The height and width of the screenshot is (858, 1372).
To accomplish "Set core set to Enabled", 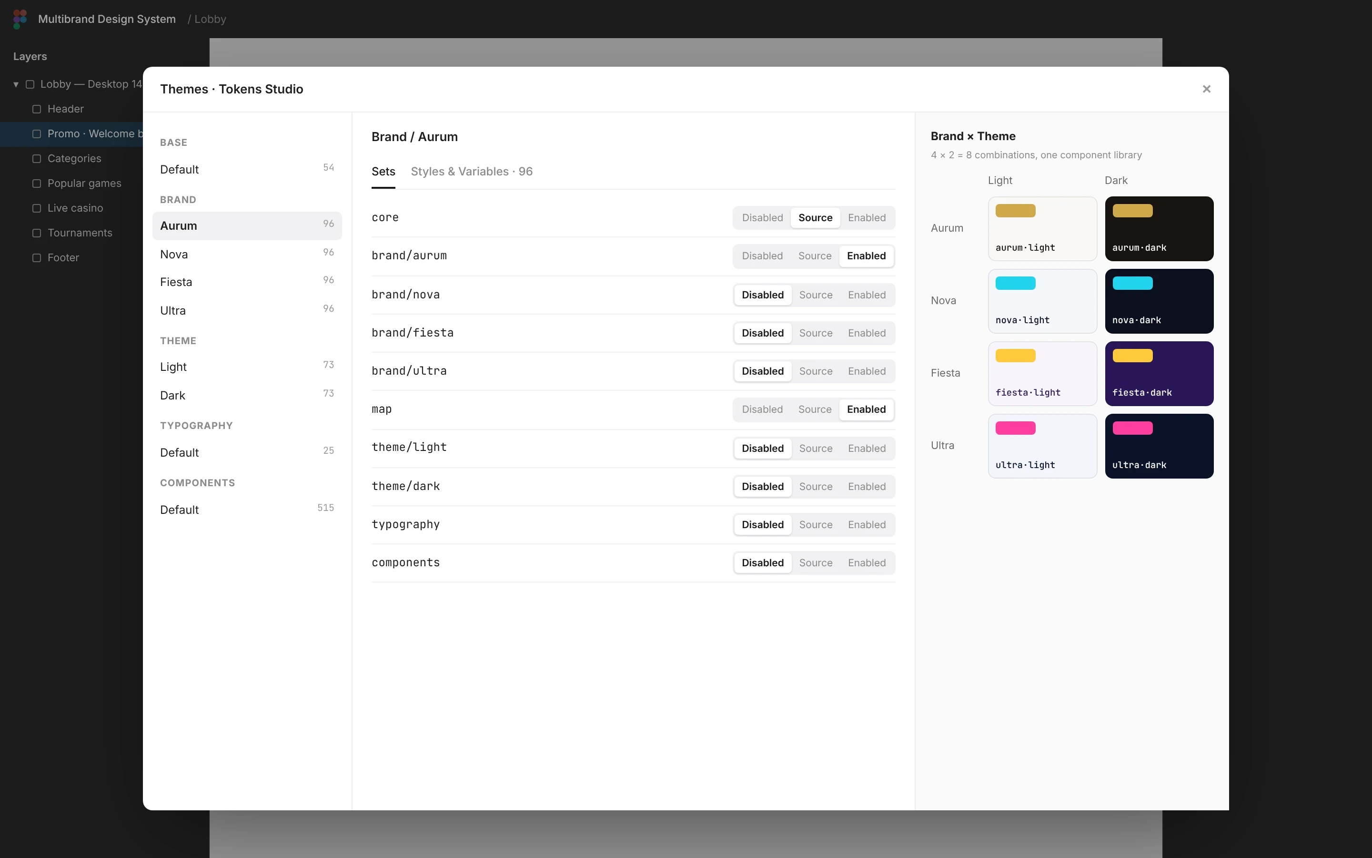I will pyautogui.click(x=866, y=218).
